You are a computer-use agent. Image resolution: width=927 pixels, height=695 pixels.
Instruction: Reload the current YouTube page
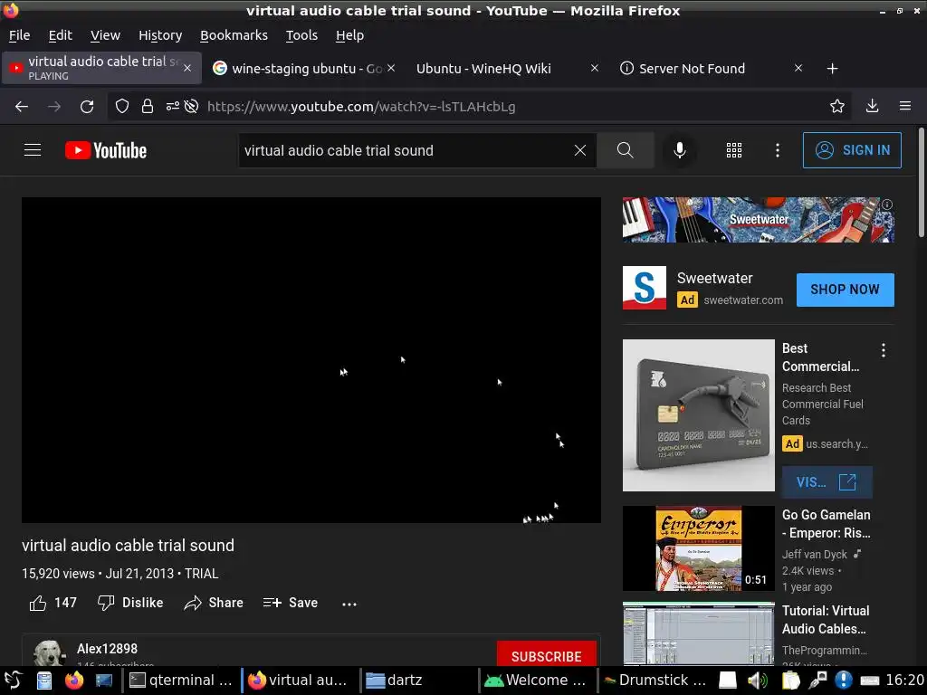(x=87, y=107)
